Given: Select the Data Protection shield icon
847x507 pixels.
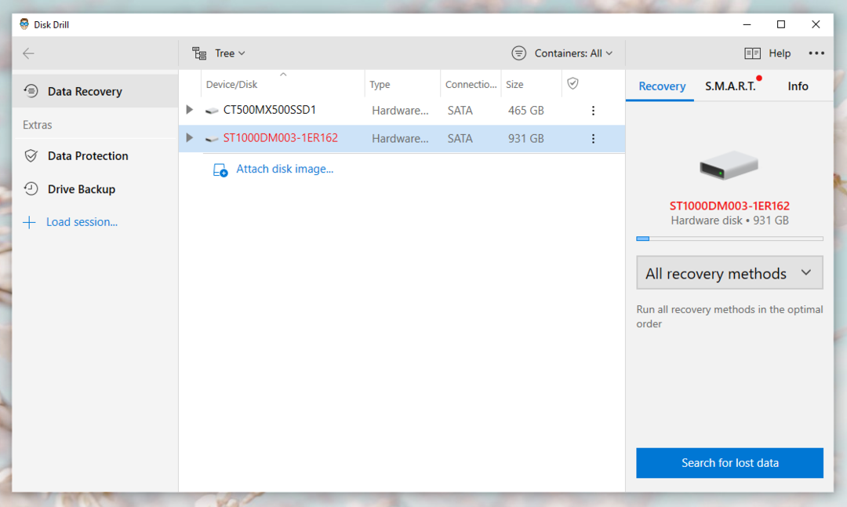Looking at the screenshot, I should click(31, 155).
